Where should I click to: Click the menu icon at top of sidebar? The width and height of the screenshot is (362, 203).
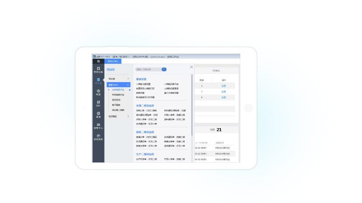99,61
